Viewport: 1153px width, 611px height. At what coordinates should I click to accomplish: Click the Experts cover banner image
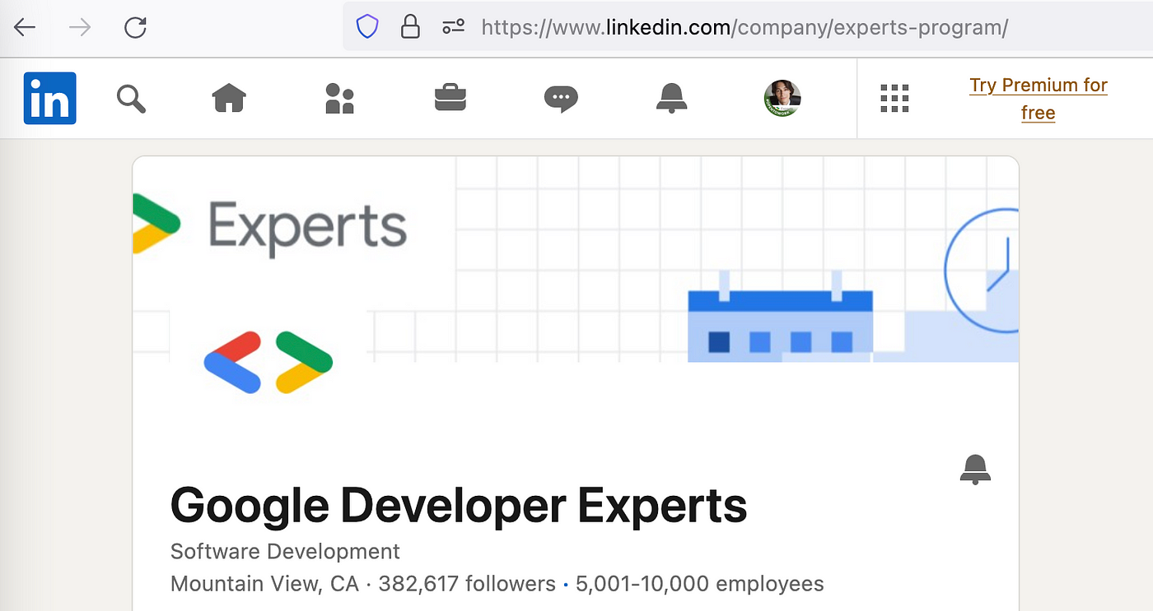576,259
